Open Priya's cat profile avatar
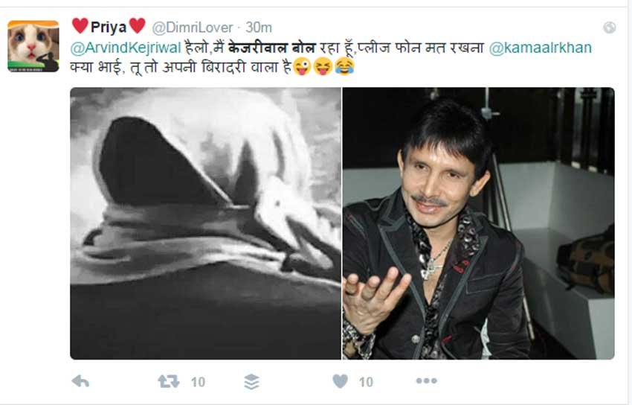The width and height of the screenshot is (632, 405). [x=33, y=46]
